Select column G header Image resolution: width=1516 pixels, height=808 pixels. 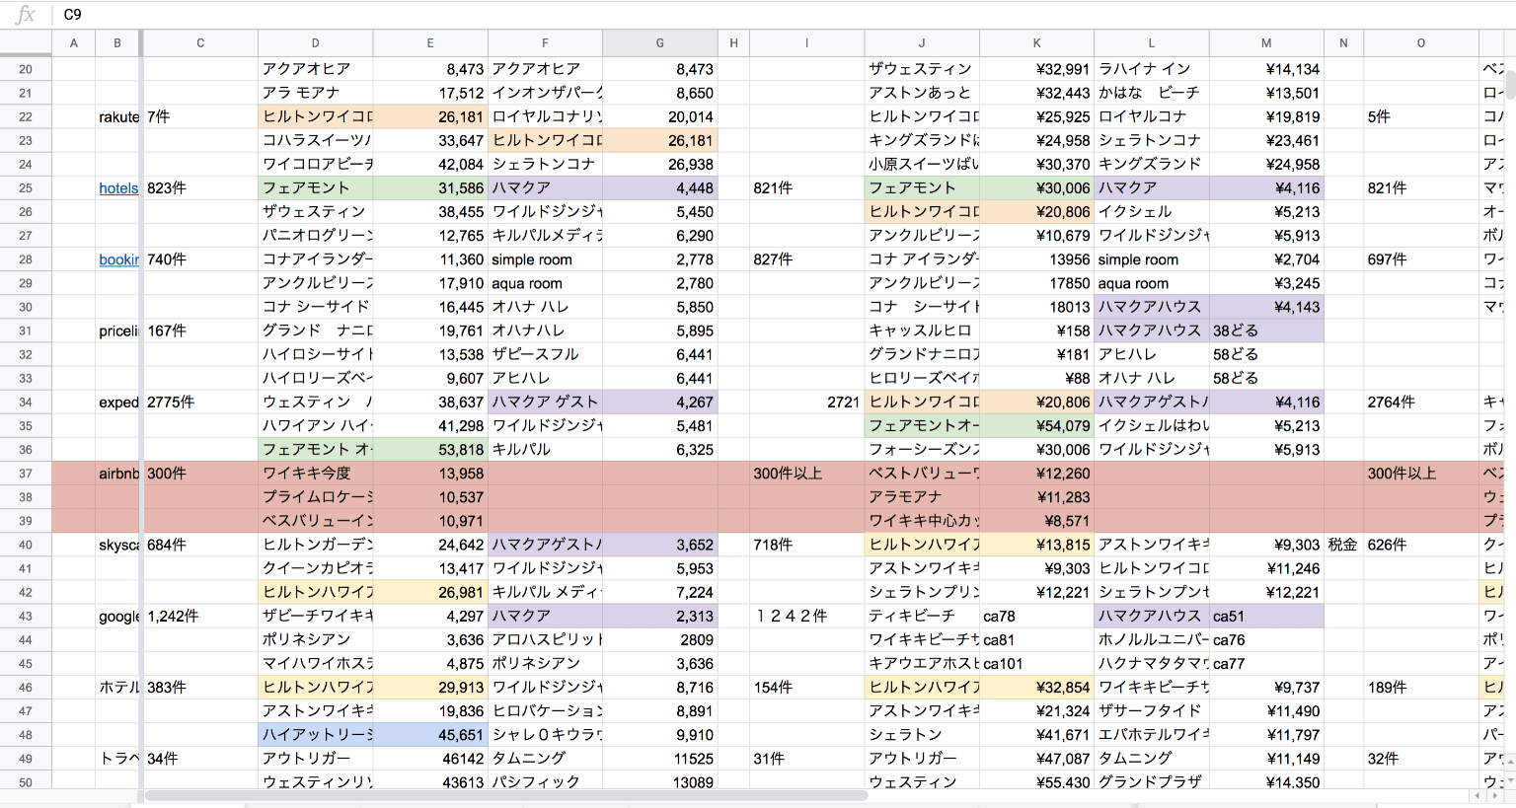pos(660,43)
